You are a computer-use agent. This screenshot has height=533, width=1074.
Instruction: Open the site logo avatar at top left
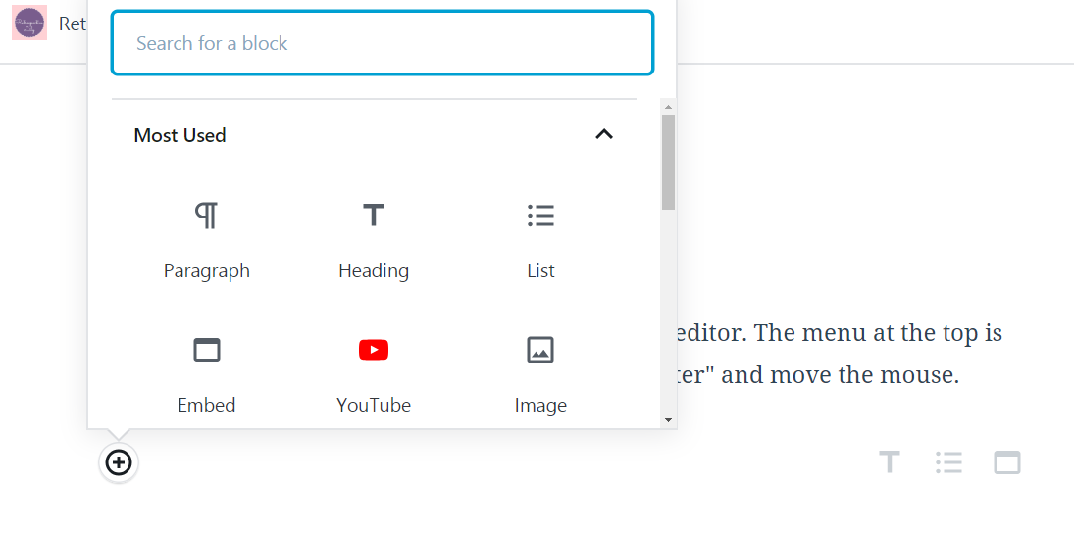pyautogui.click(x=29, y=24)
